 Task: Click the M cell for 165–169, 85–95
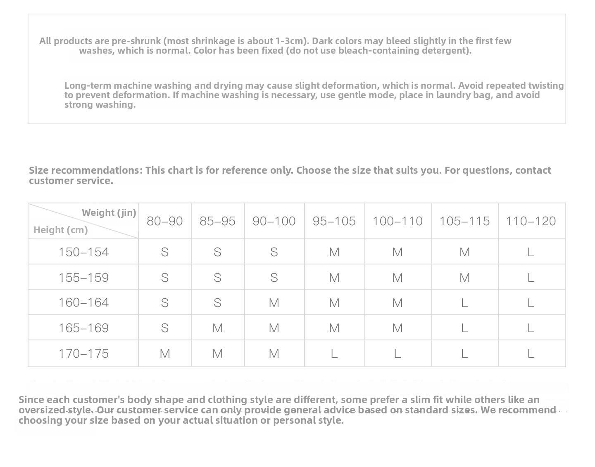[218, 328]
